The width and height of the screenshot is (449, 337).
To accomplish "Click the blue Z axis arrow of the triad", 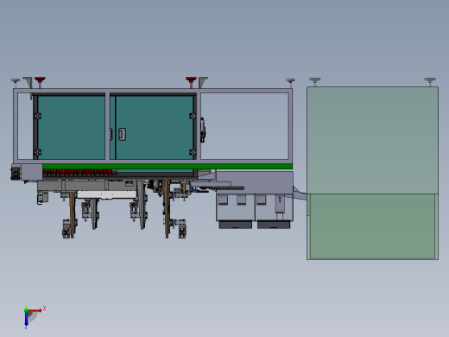I will 26,319.
